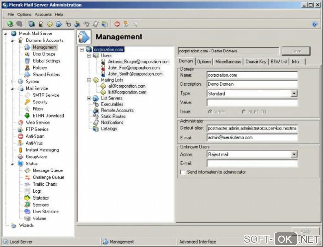Open Traffic Charts under Status
This screenshot has height=247, width=323.
[45, 184]
